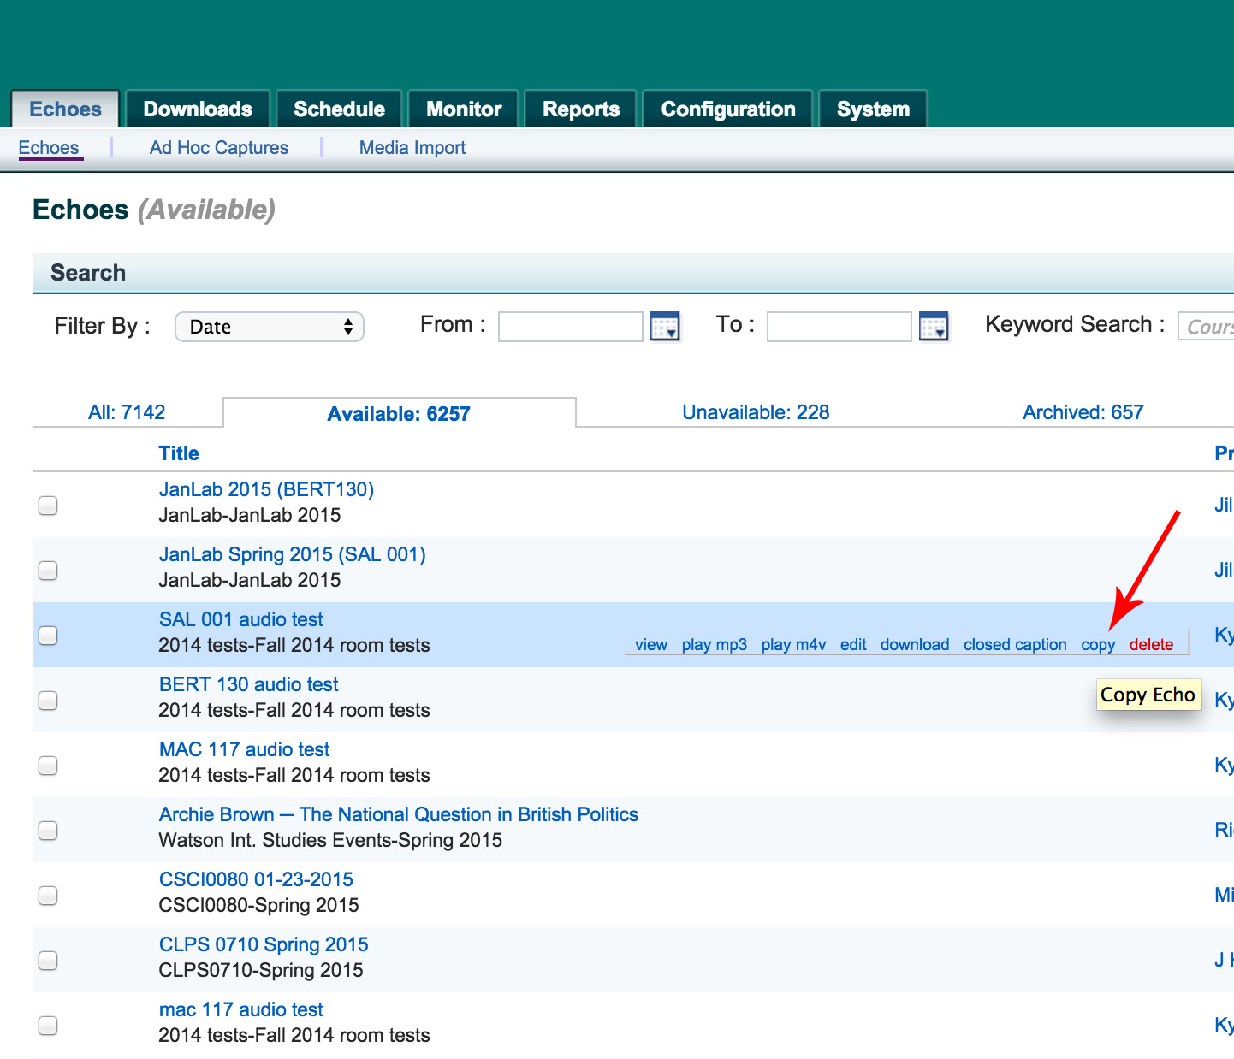Open the MAC 117 audio test title
Screen dimensions: 1234x1059
[245, 749]
